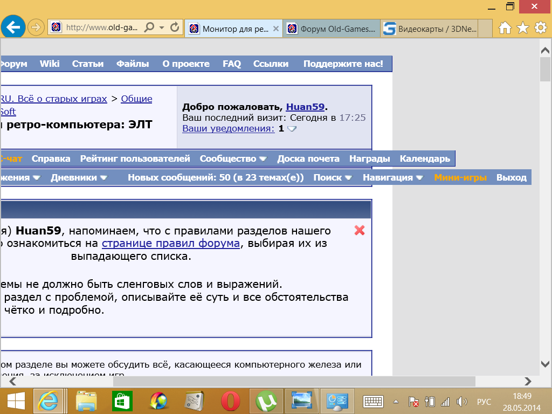
Task: Open 'Награды' in navbar
Action: (370, 159)
